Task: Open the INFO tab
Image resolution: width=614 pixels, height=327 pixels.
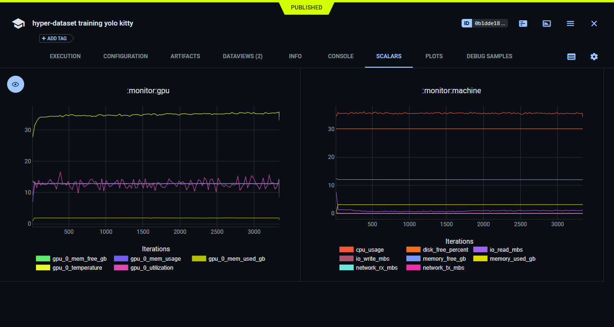Action: pos(295,56)
